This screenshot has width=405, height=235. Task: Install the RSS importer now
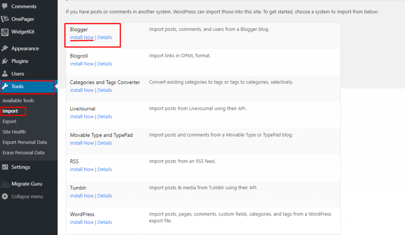(81, 169)
